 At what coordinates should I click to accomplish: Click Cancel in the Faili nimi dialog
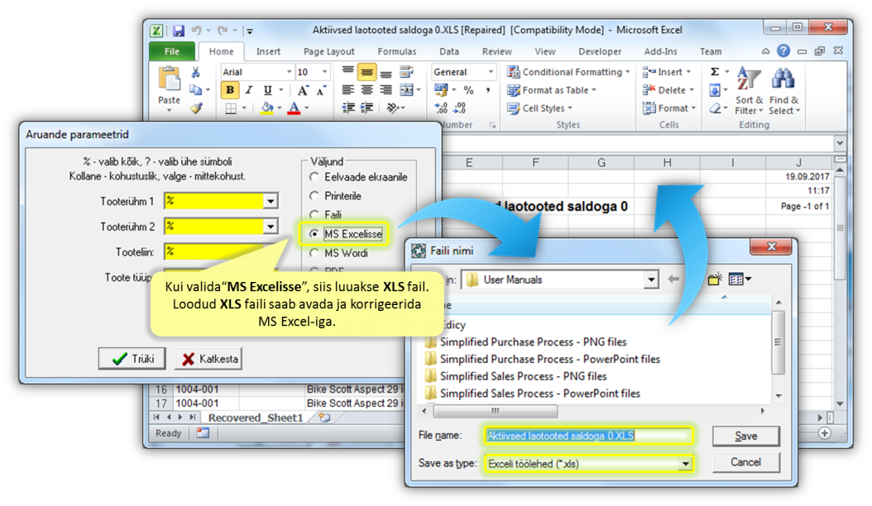click(x=745, y=462)
